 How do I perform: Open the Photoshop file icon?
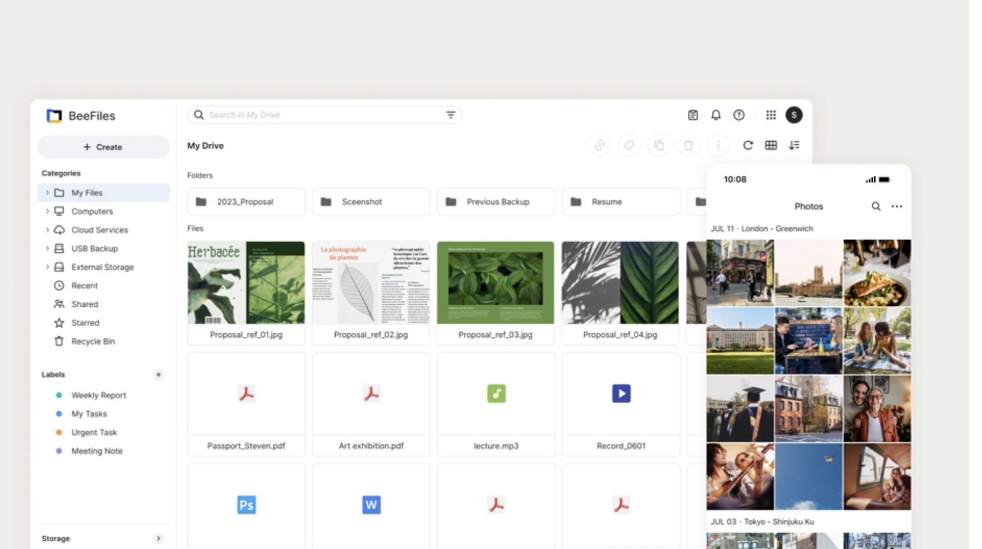click(246, 505)
